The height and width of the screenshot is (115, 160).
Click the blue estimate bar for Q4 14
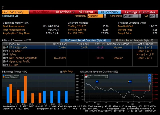coord(66,97)
